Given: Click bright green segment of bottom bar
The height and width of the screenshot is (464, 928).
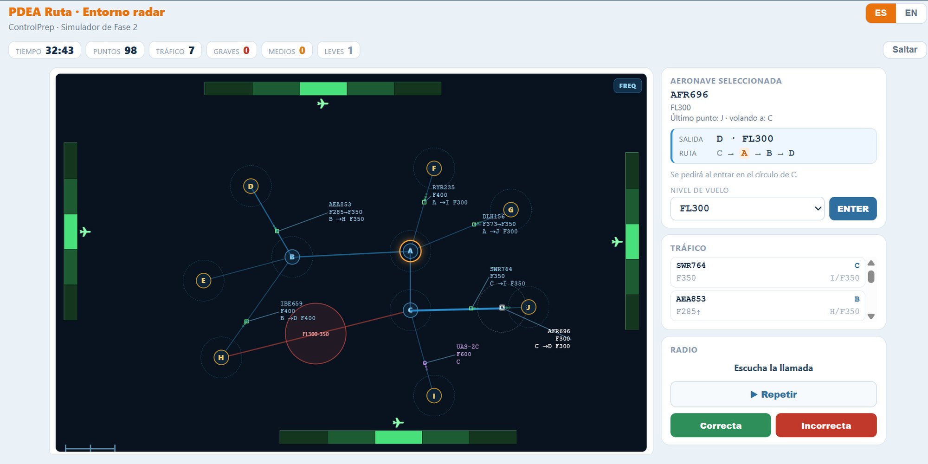Looking at the screenshot, I should pos(398,437).
